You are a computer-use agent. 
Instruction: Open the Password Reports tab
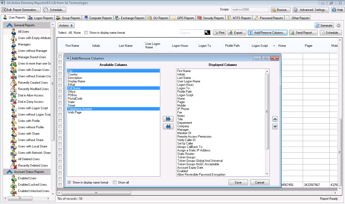[x=268, y=18]
